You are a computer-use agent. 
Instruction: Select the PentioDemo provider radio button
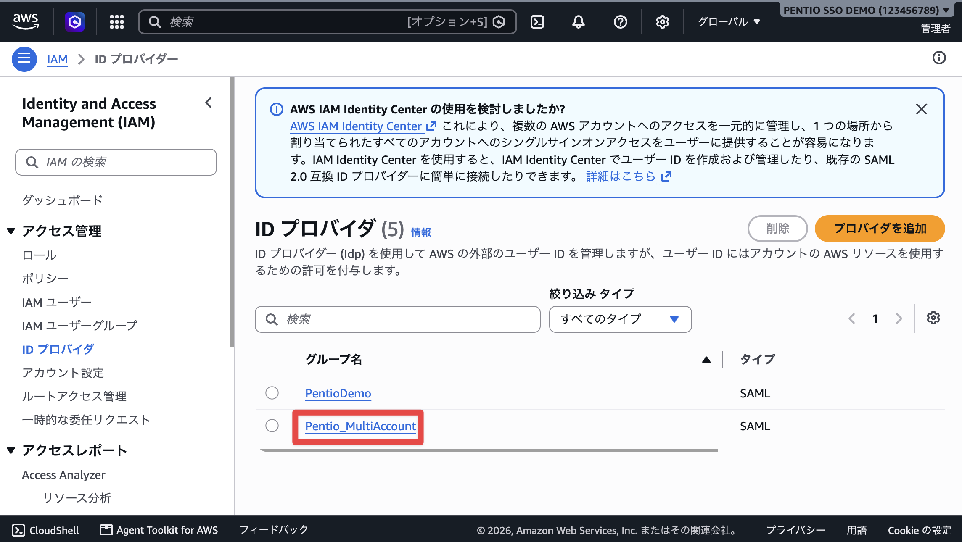(x=272, y=393)
